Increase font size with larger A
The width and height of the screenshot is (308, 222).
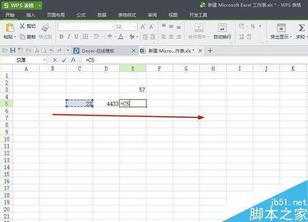point(143,26)
